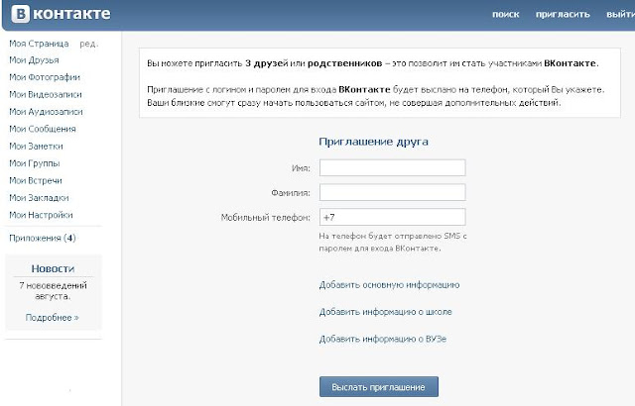Open Мои Закладки in sidebar
This screenshot has width=635, height=406.
click(x=39, y=198)
